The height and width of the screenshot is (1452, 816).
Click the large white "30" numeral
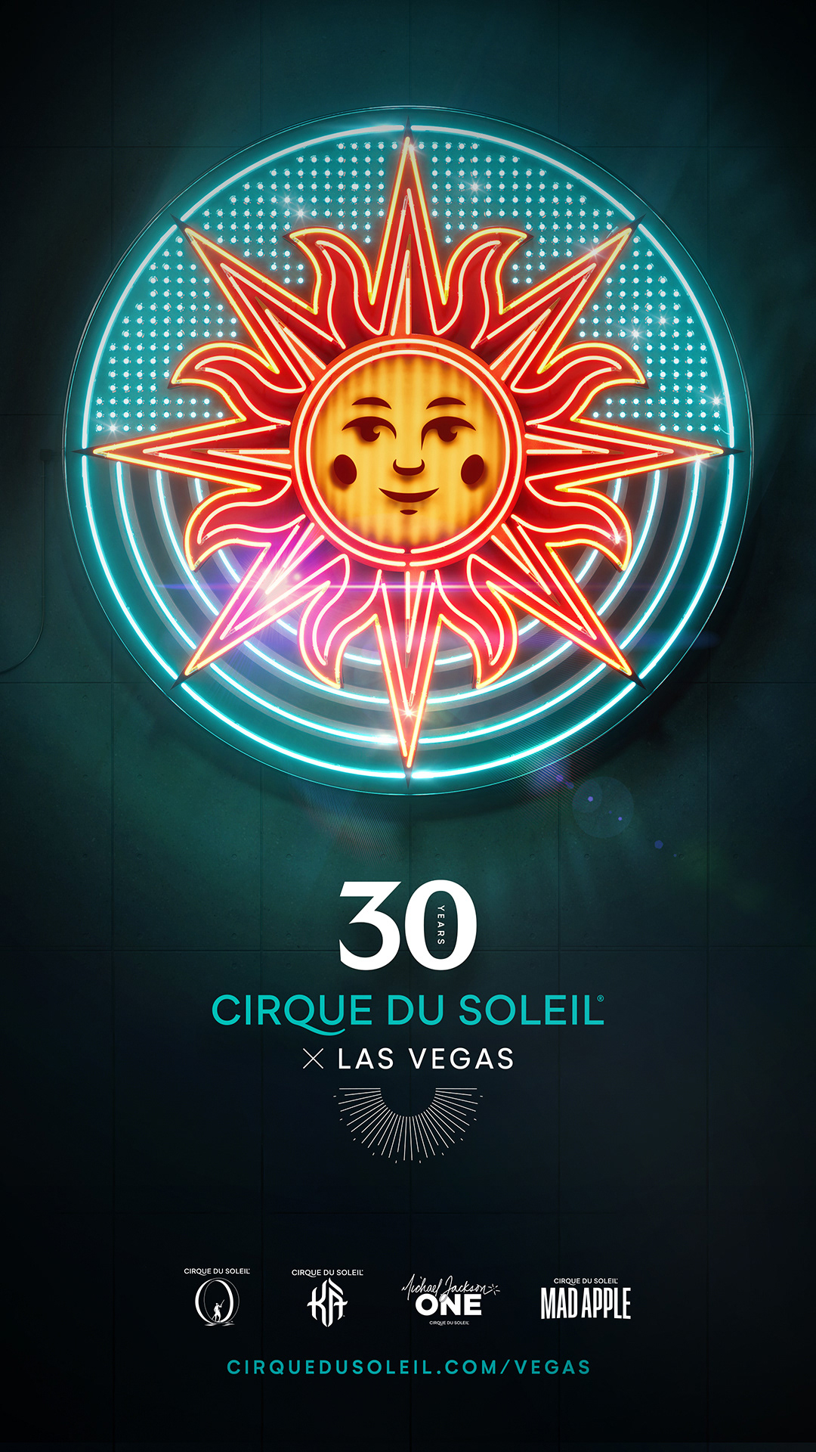tap(408, 925)
